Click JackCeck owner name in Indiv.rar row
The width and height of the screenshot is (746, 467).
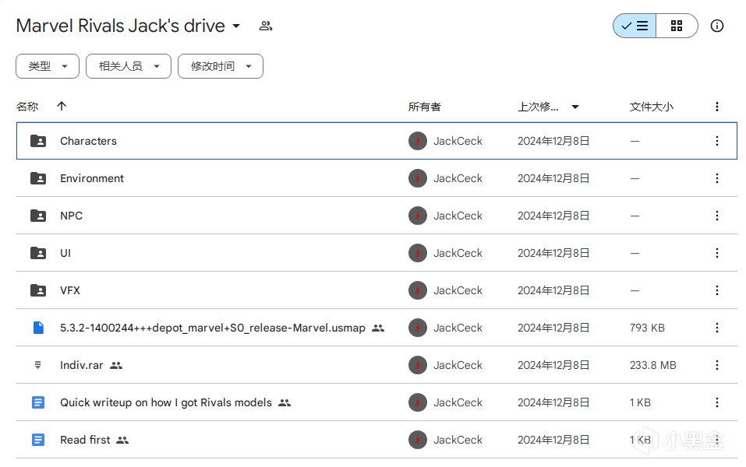coord(458,365)
